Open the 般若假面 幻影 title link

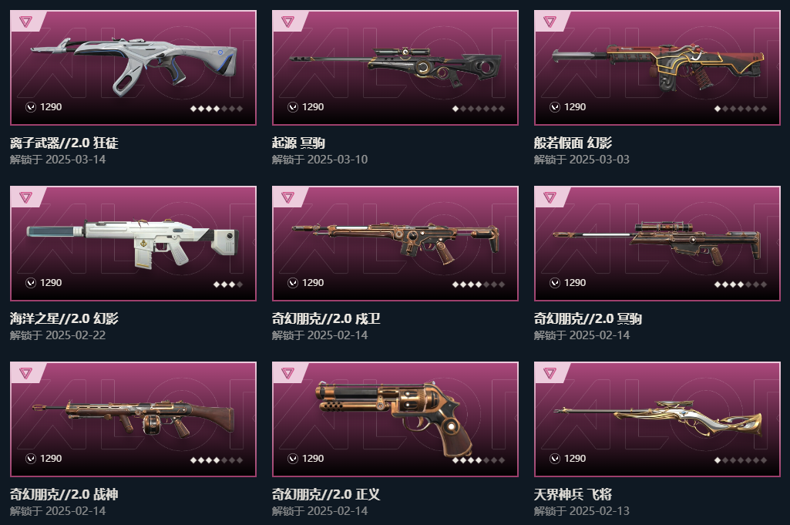pos(573,143)
